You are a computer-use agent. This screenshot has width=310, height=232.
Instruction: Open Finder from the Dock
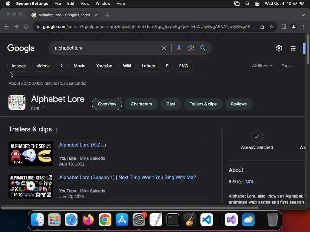[37, 220]
